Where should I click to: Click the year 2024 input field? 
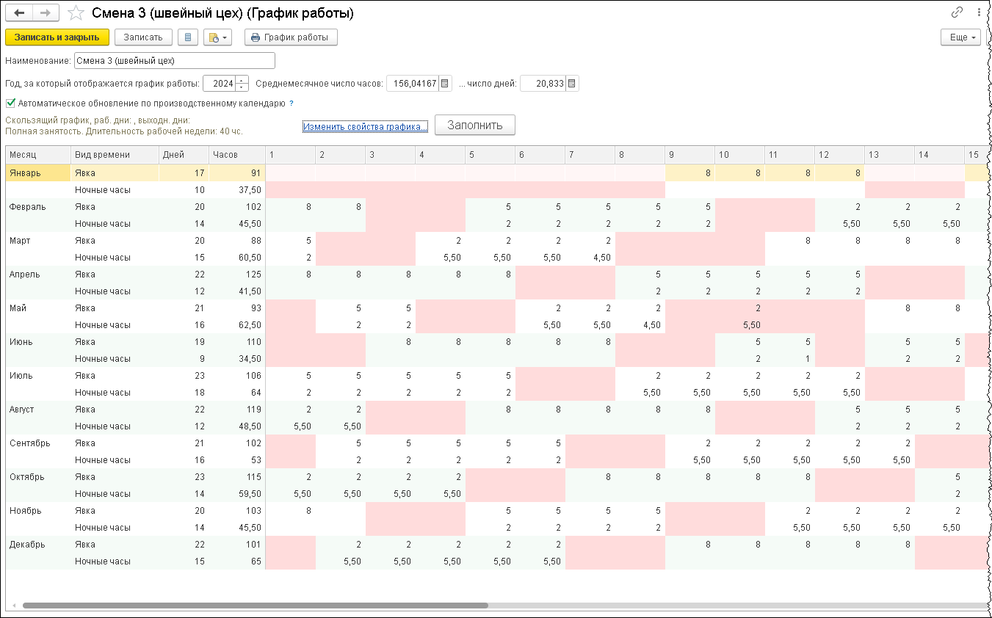(220, 84)
